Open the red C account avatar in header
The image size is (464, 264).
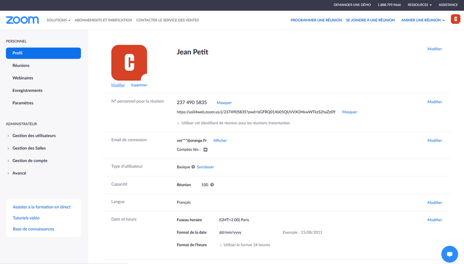pyautogui.click(x=455, y=19)
